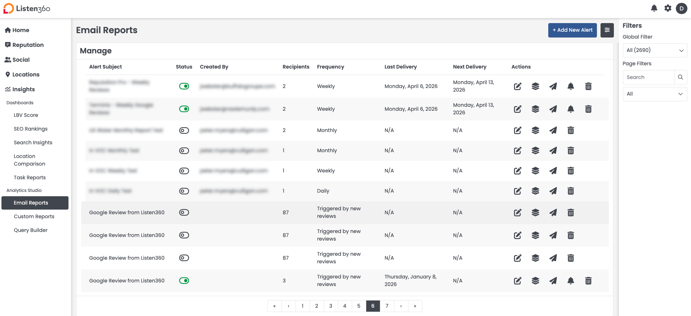Click the layers icon for first Weekly alert

[535, 86]
